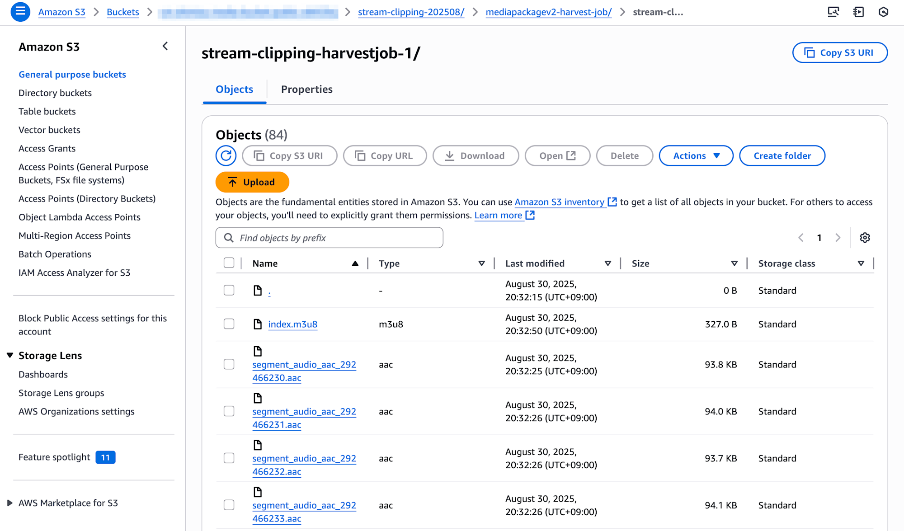Select index.m3u8 checkbox
The image size is (904, 531).
(x=229, y=324)
